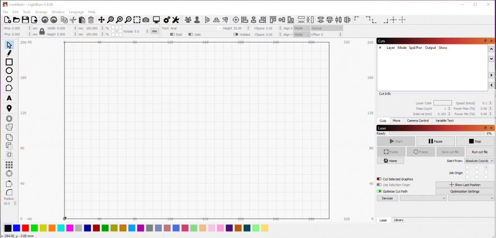496x238 pixels.
Task: Click the trash can delete icon
Action: (x=91, y=20)
